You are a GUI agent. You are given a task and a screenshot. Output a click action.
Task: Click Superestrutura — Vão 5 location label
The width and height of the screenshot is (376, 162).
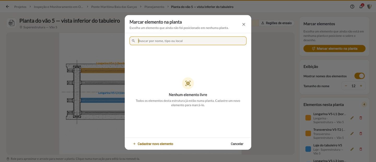click(40, 27)
